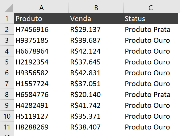Select column B header
The image size is (180, 136).
(x=96, y=8)
